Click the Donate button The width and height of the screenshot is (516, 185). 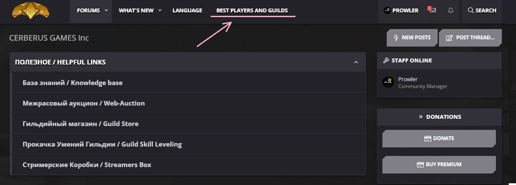point(439,138)
